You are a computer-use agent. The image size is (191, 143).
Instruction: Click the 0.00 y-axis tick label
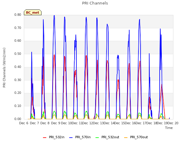(18, 119)
